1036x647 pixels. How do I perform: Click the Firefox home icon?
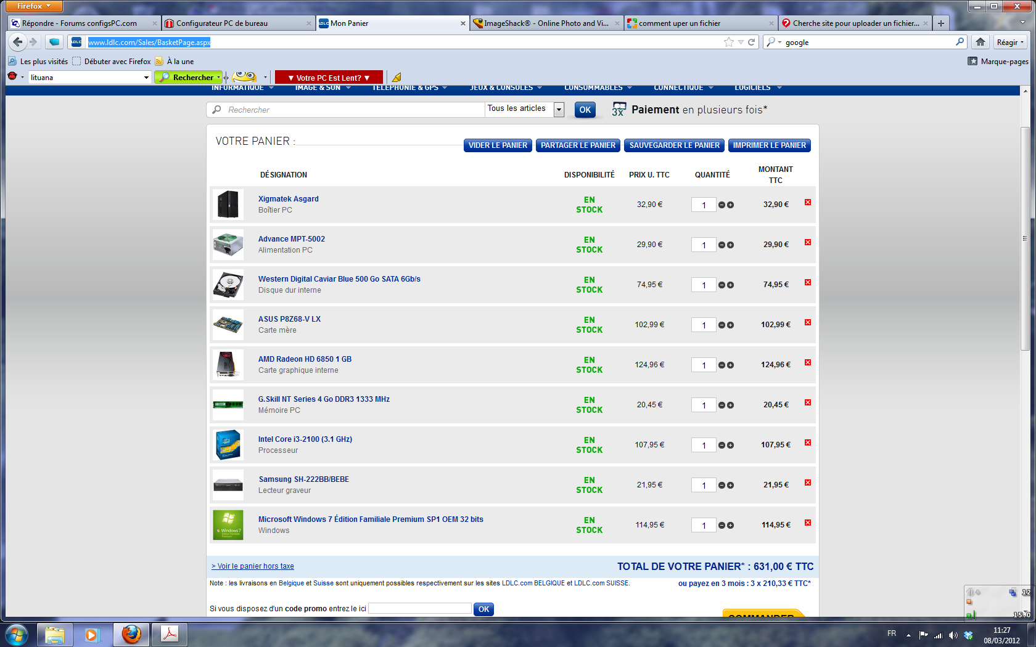[980, 42]
